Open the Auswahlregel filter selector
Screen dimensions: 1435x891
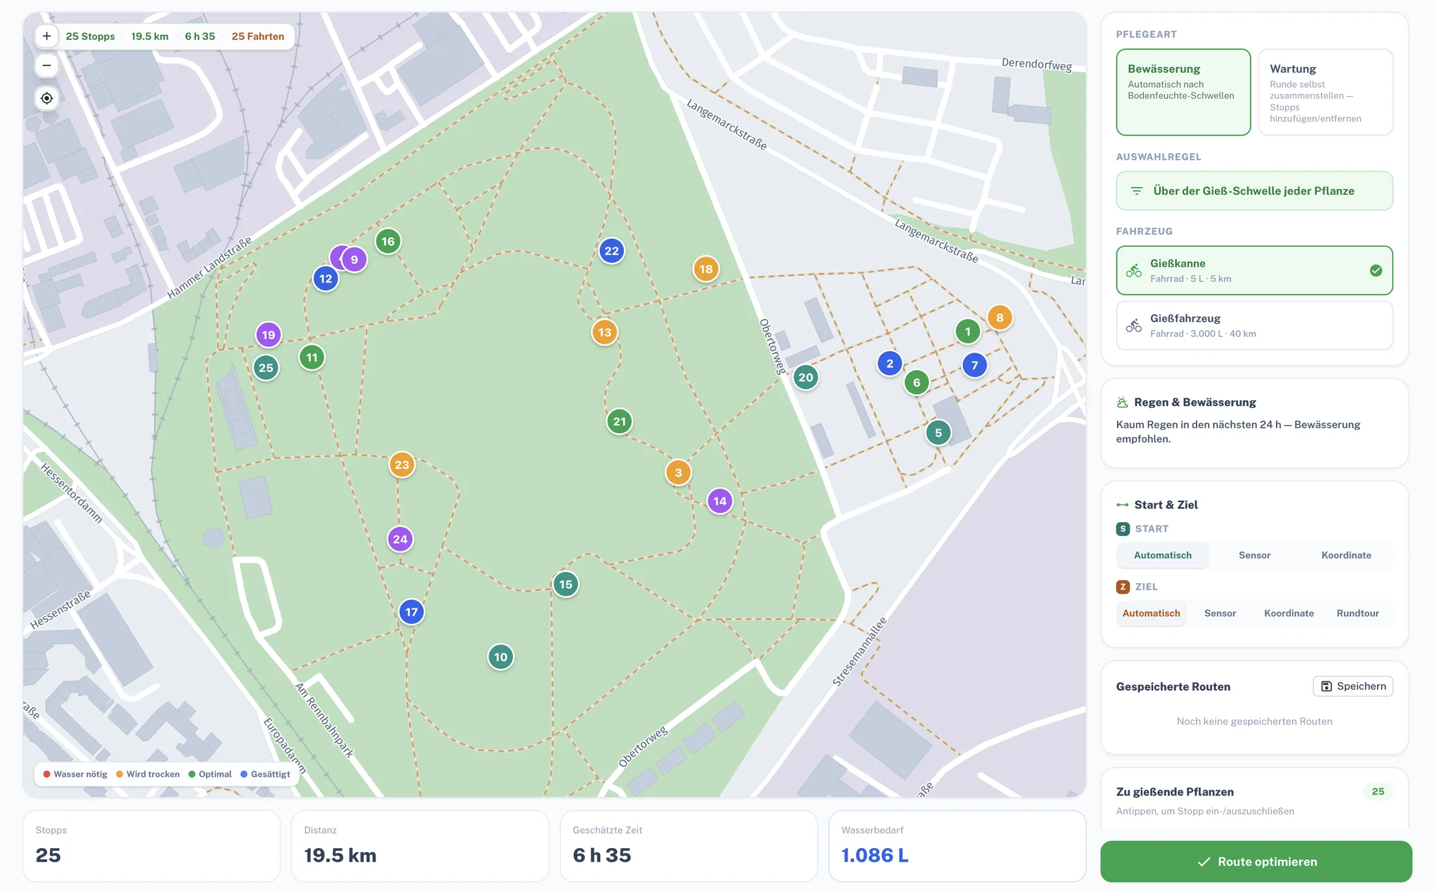click(x=1254, y=191)
